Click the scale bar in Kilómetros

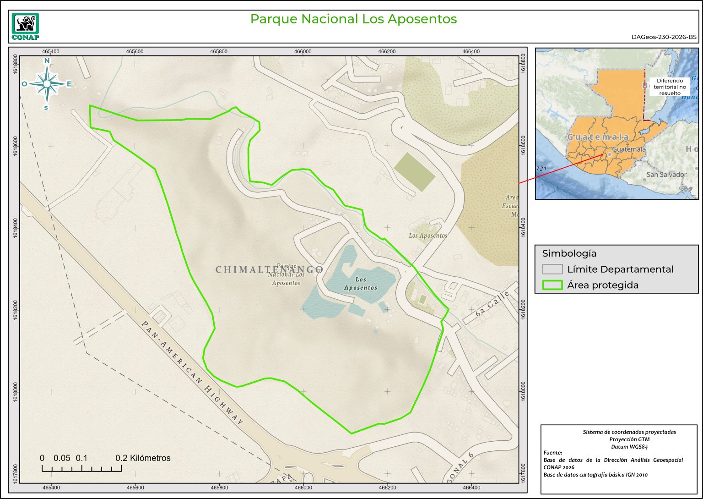coord(82,467)
